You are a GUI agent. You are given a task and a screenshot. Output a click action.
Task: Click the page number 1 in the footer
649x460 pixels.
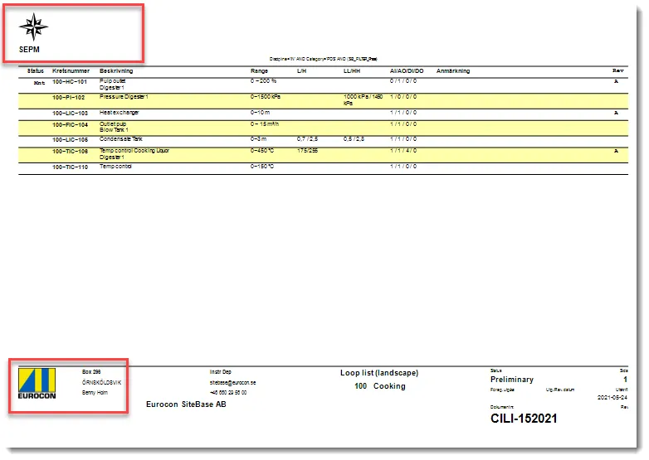(626, 380)
